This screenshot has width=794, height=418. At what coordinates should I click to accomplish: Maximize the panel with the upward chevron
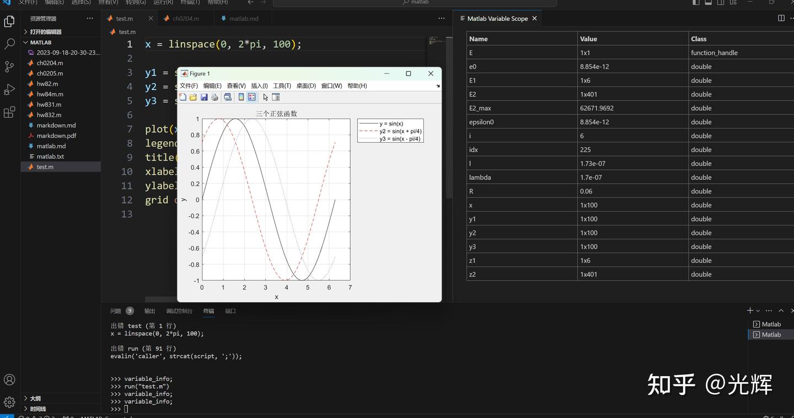(781, 310)
